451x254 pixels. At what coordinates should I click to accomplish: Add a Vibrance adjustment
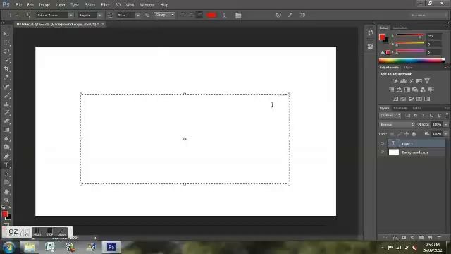click(x=427, y=81)
